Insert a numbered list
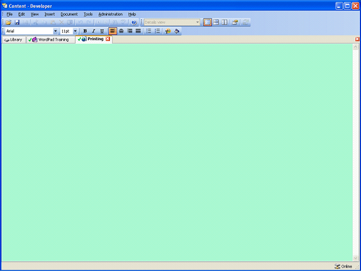The image size is (361, 271). tap(157, 31)
